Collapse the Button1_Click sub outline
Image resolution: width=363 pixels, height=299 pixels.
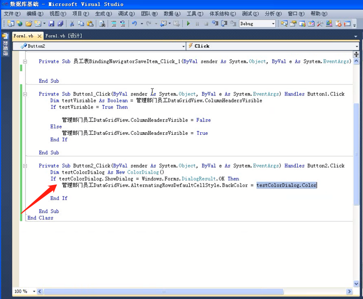pyautogui.click(x=25, y=94)
